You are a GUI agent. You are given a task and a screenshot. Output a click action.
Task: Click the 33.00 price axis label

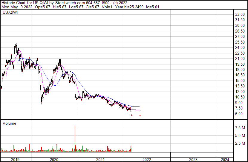click(x=240, y=15)
